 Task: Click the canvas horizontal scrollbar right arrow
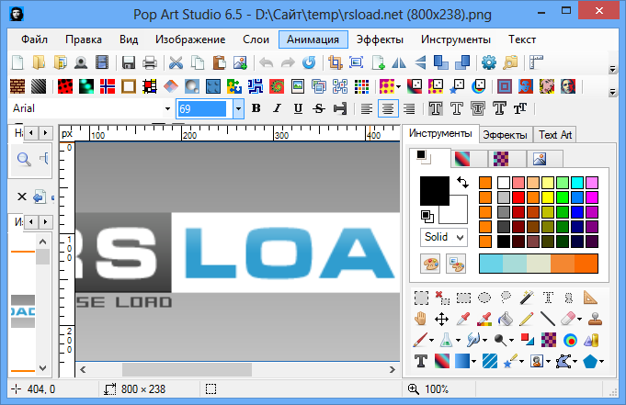(392, 369)
